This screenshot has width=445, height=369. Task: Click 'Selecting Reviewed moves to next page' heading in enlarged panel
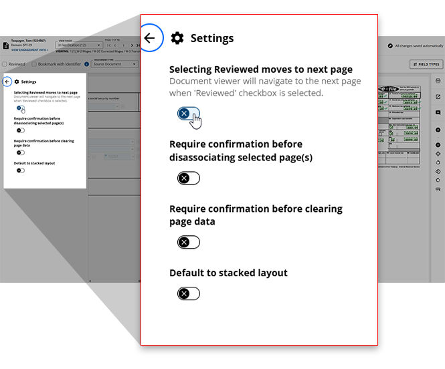click(x=261, y=70)
